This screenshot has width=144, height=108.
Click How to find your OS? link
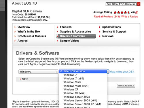tap(122, 72)
